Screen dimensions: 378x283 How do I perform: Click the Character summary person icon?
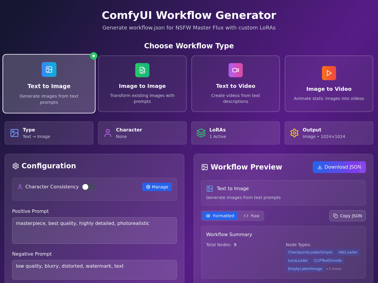pos(108,133)
